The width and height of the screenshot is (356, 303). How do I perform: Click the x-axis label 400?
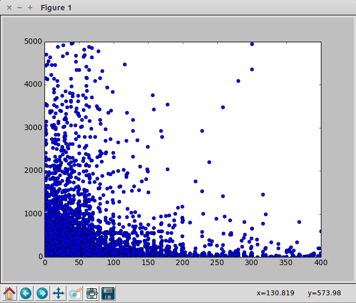(320, 263)
